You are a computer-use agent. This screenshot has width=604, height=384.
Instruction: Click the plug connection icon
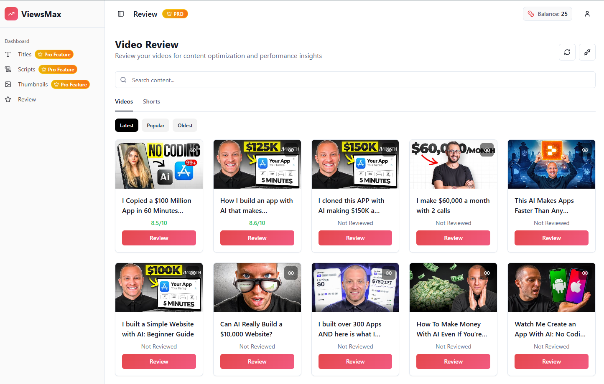point(587,52)
